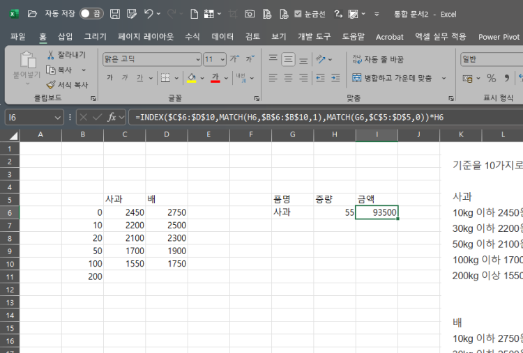Open the 수식 (Formulas) ribbon tab
The width and height of the screenshot is (523, 353).
(x=192, y=37)
